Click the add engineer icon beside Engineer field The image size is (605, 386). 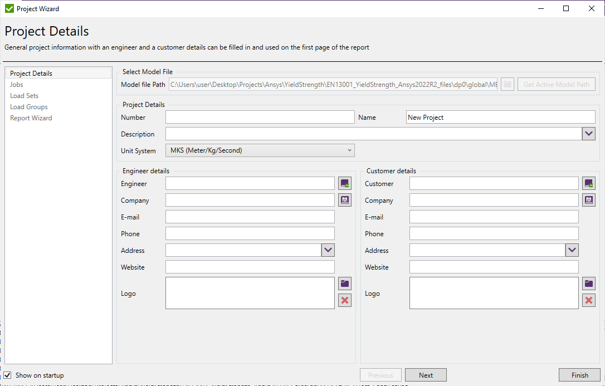coord(344,184)
